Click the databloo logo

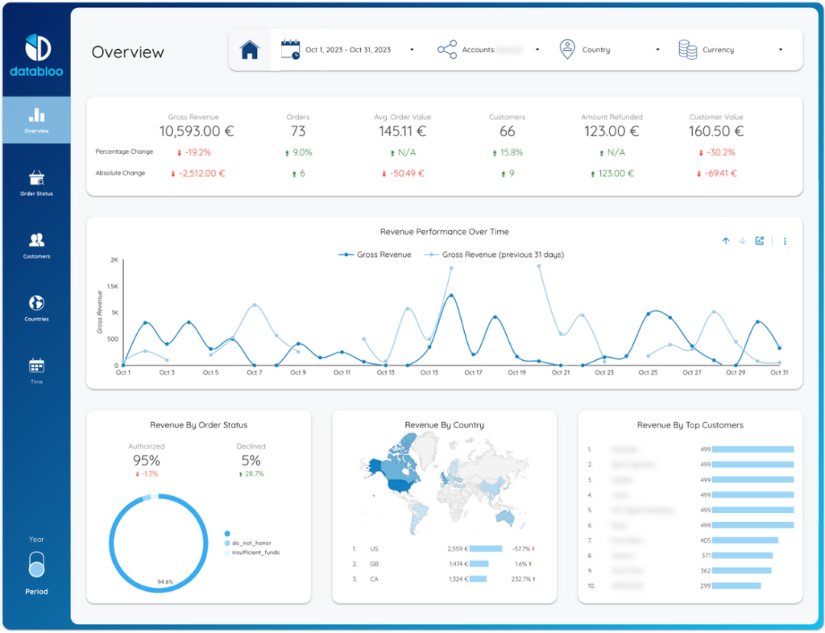[36, 50]
